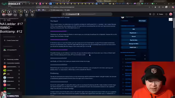Click the last overlay icon showing 7/20
Screen dimensions: 175x98
pos(32,13)
